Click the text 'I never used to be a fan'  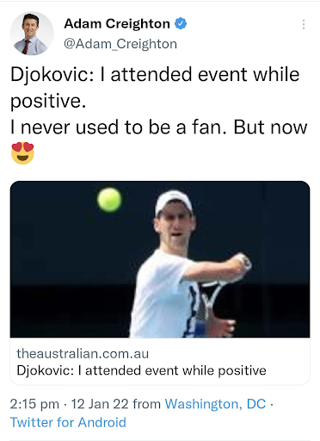[119, 127]
